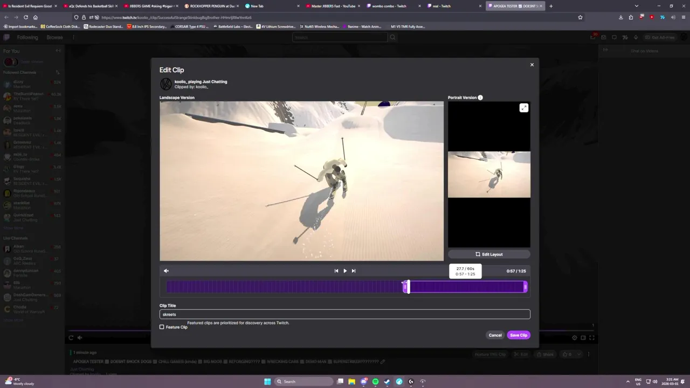690x388 pixels.
Task: Switch to ROCKHOPPER PENGUIN tab
Action: click(212, 6)
